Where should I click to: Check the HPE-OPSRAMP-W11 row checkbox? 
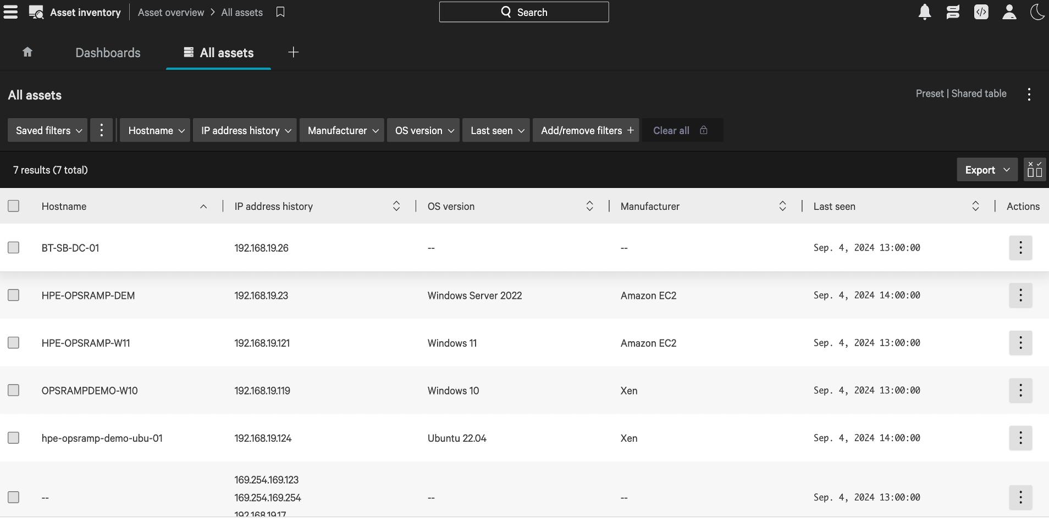pyautogui.click(x=14, y=343)
